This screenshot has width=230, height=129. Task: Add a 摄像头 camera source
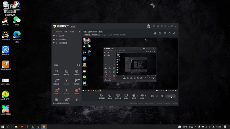pos(110,96)
